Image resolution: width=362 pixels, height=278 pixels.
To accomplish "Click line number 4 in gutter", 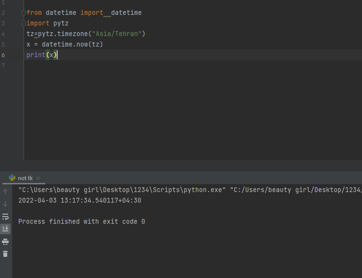I will point(3,34).
